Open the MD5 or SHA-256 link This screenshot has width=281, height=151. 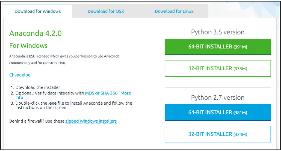point(101,93)
